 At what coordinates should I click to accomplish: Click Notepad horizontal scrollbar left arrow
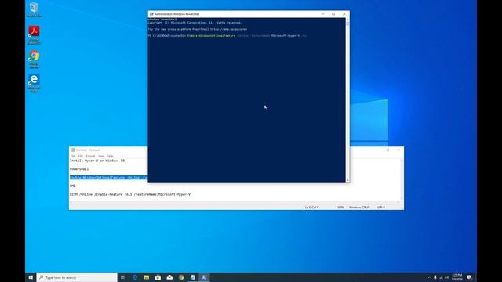coord(71,202)
